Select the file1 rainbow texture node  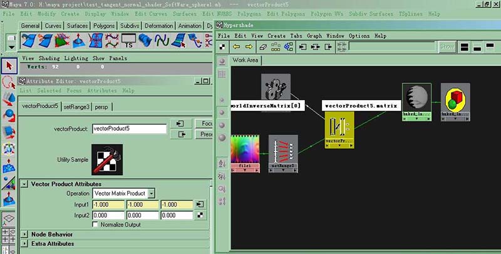coord(245,150)
